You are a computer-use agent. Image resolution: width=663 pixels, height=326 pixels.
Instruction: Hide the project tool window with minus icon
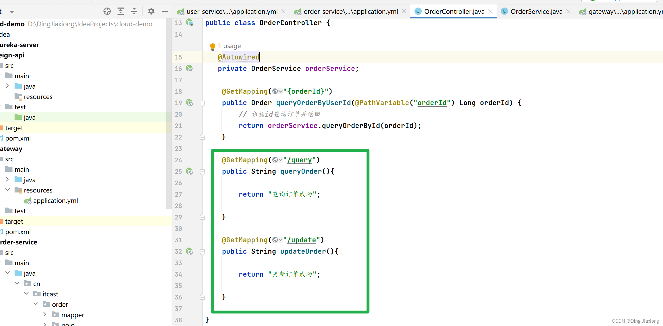165,11
